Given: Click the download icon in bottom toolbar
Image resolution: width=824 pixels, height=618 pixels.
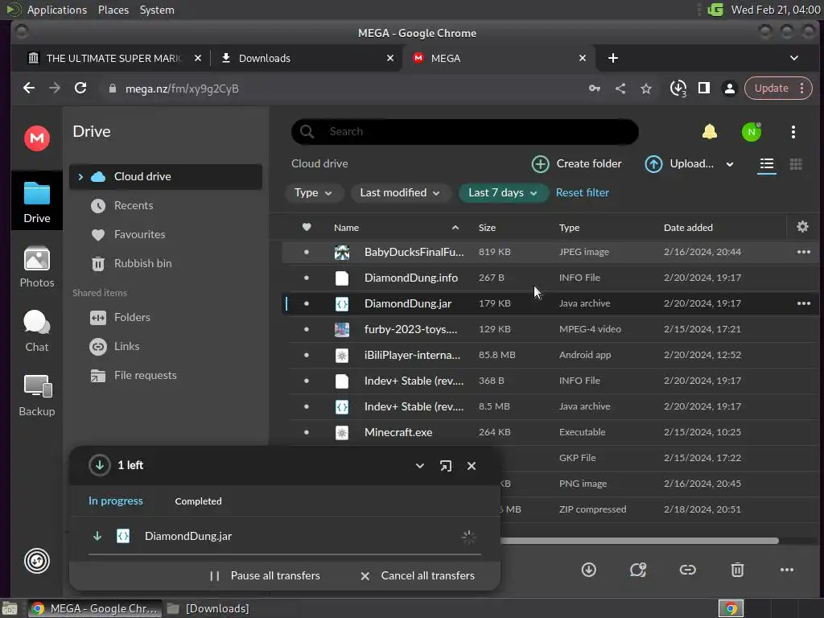Looking at the screenshot, I should tap(588, 570).
